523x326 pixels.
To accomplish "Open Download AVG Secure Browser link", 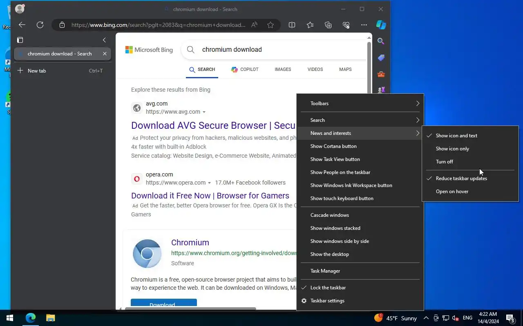I will [213, 126].
